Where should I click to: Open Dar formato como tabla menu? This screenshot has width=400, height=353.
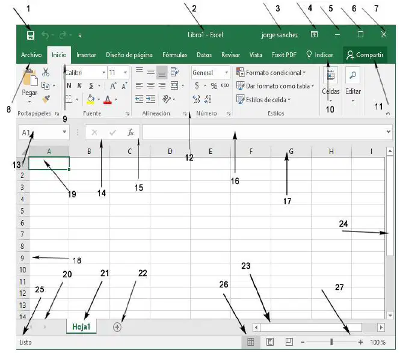click(275, 86)
